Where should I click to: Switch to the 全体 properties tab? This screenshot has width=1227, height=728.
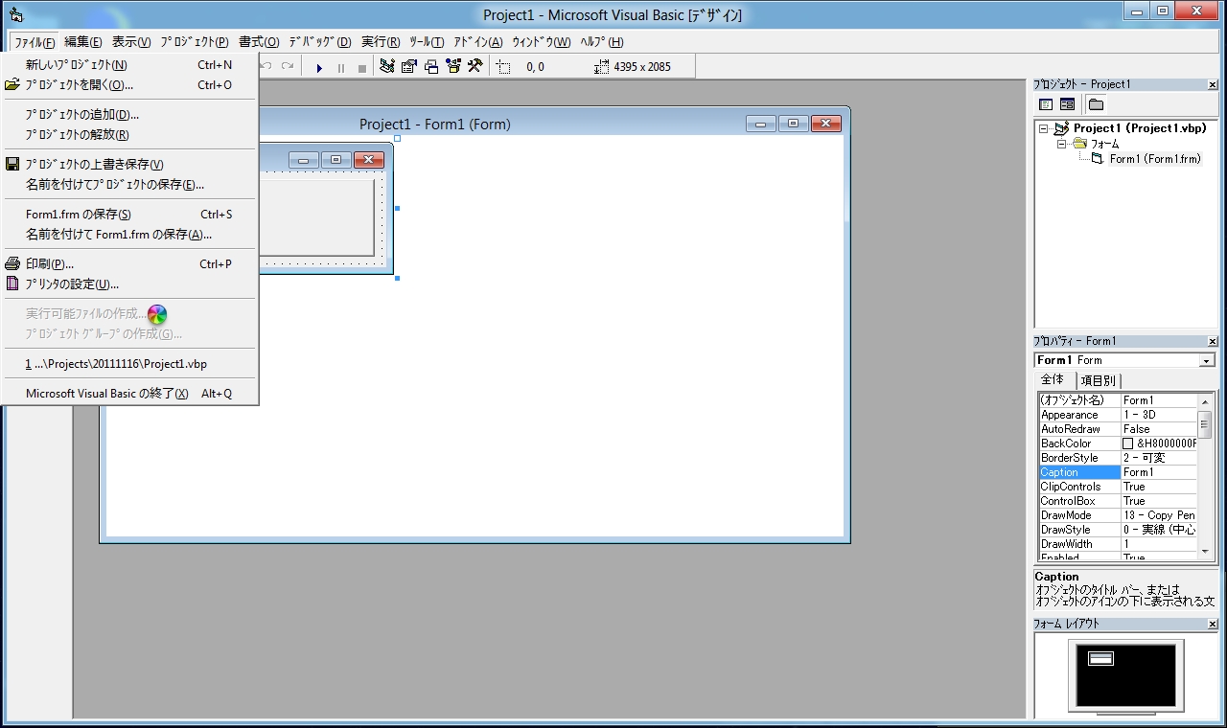pos(1053,380)
